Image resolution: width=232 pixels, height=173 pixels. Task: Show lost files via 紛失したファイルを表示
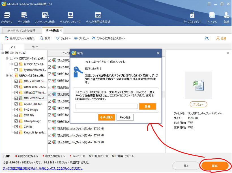20,38
